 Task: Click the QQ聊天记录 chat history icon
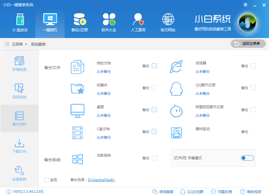click(176, 88)
